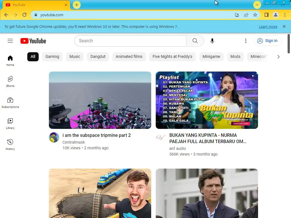Click the Sign in button
Image resolution: width=291 pixels, height=218 pixels.
tap(267, 41)
